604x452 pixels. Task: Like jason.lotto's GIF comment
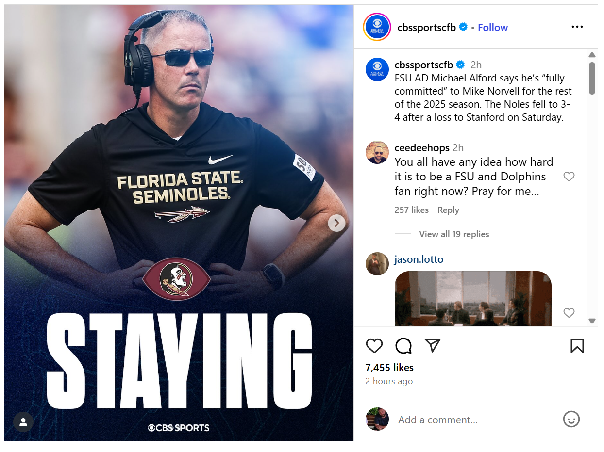click(569, 313)
